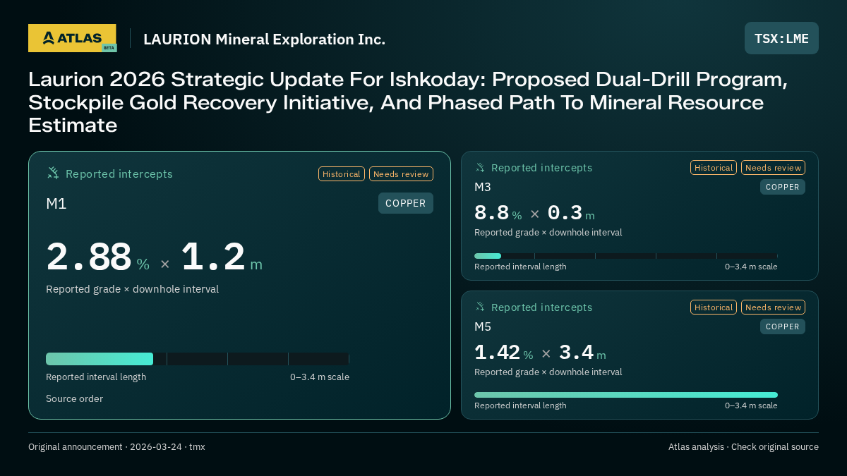Screen dimensions: 847x476
Task: Click the M3 hole label
Action: tap(483, 187)
